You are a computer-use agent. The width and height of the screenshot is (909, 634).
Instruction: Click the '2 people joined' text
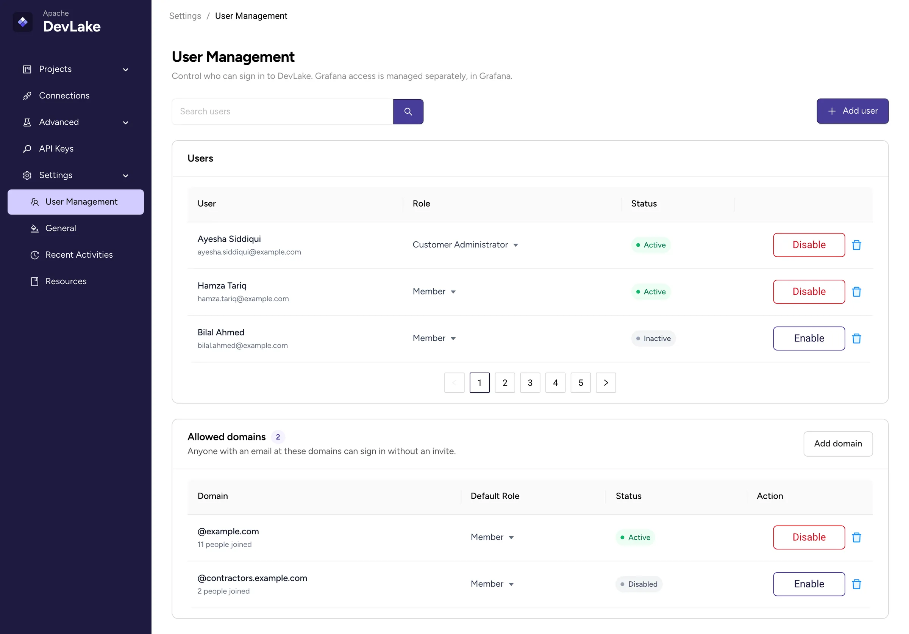pyautogui.click(x=224, y=591)
